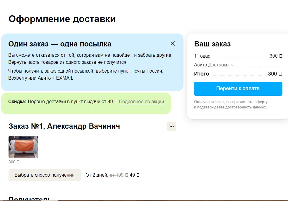
Task: Open the Подробнее об акции link
Action: (x=141, y=102)
